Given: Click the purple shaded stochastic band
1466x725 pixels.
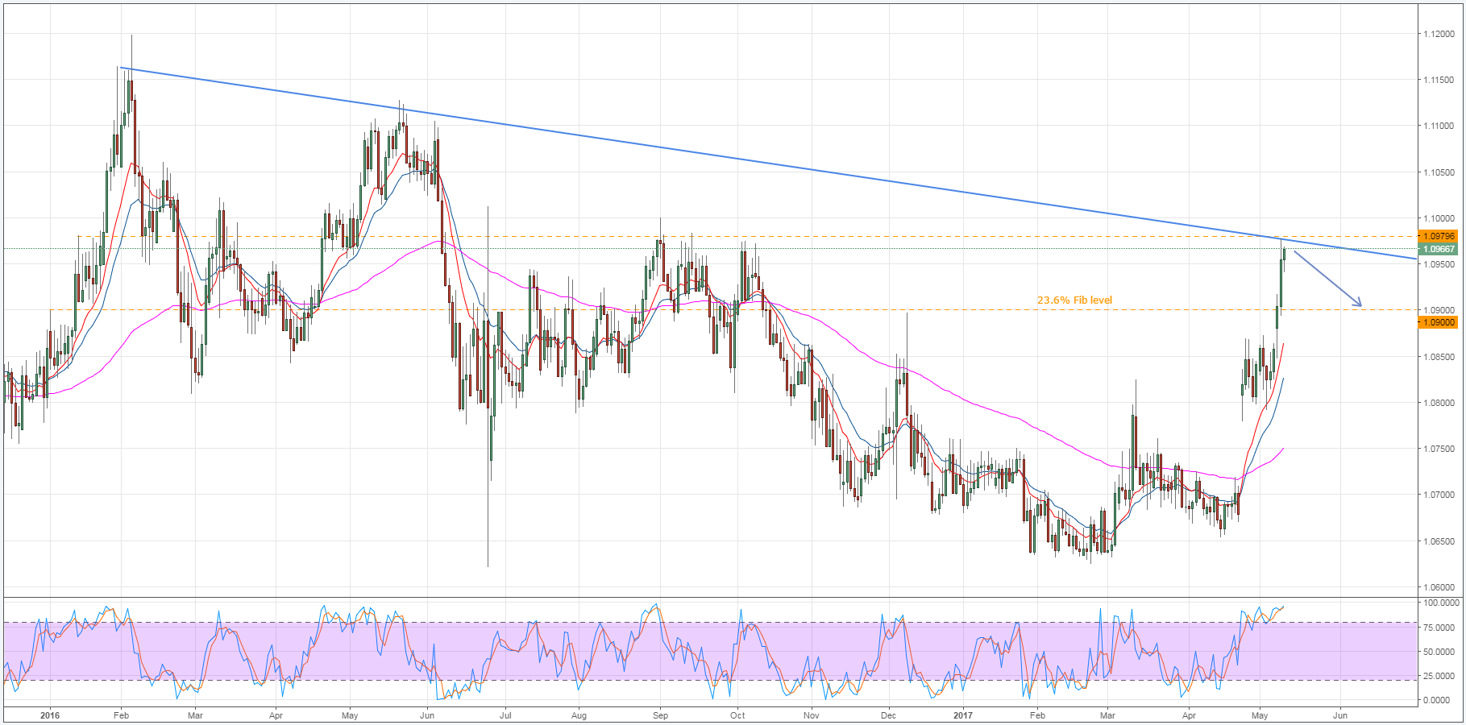Looking at the screenshot, I should tap(709, 651).
